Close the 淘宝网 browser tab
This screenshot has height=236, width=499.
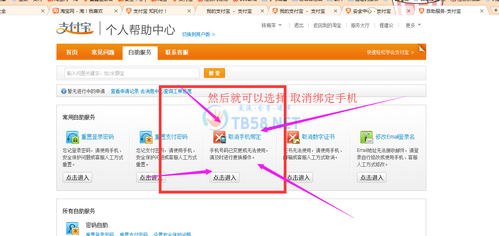pyautogui.click(x=116, y=11)
